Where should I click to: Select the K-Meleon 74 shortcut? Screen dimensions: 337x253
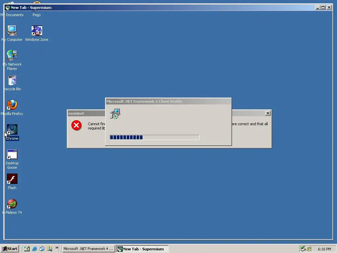click(x=12, y=204)
